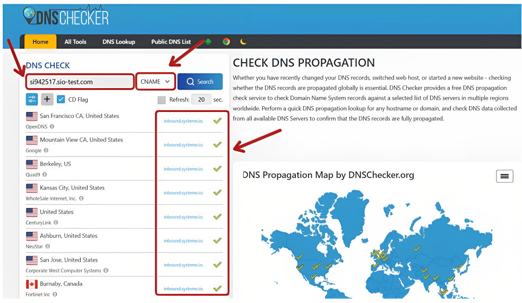Select 'San Francisco CA, United States' text

79,116
